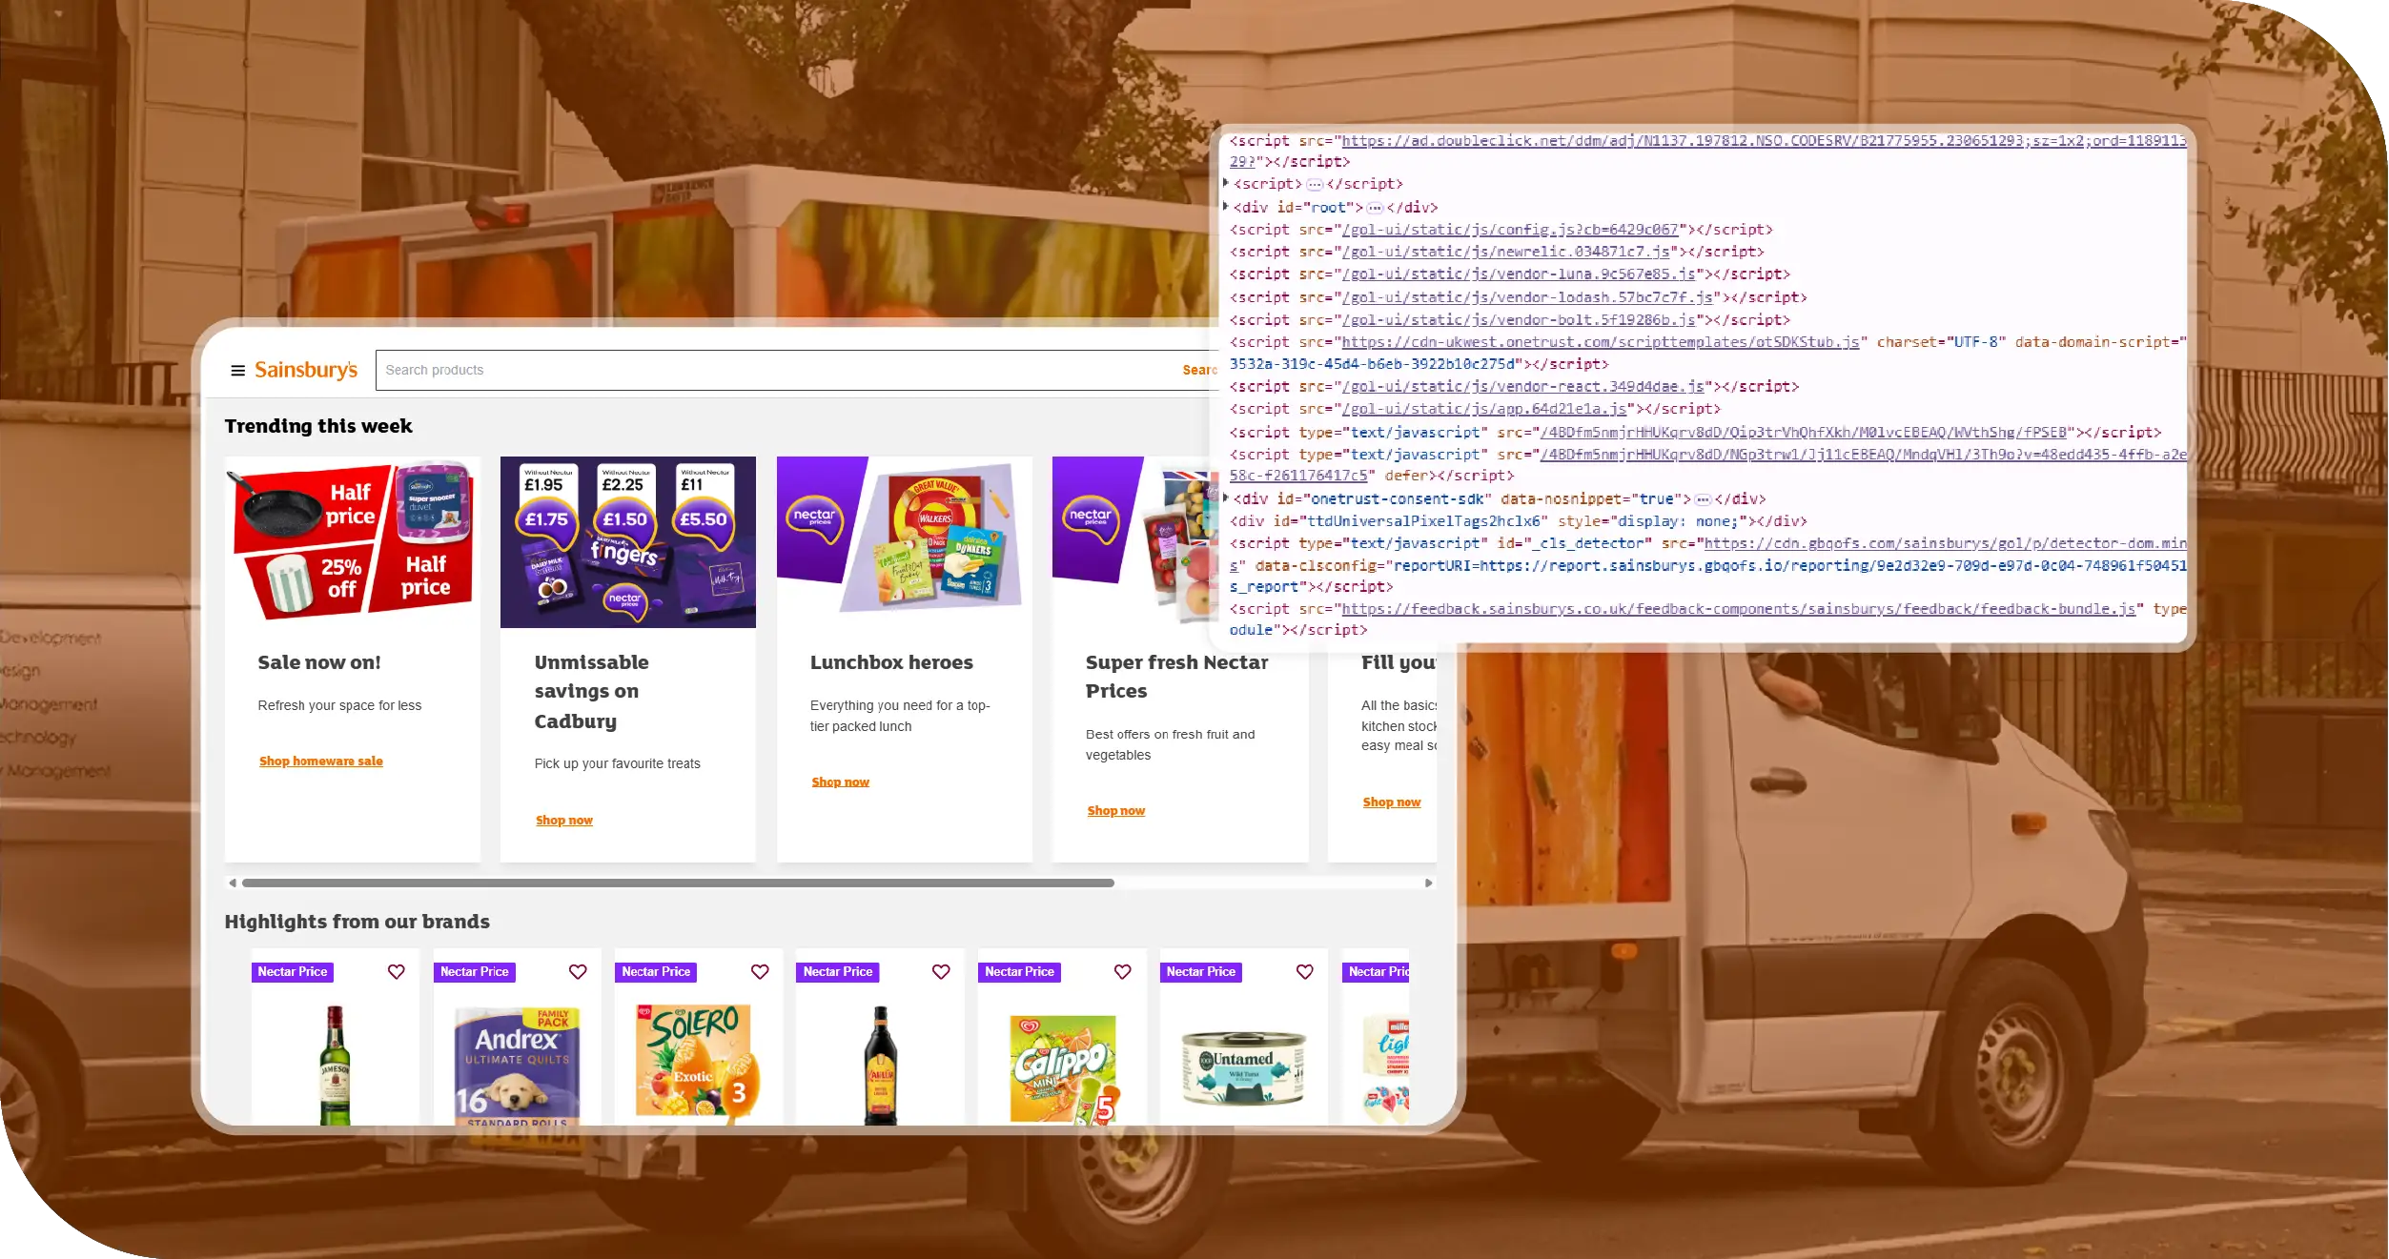This screenshot has width=2389, height=1259.
Task: Click the Sale now on! card title
Action: [x=319, y=662]
